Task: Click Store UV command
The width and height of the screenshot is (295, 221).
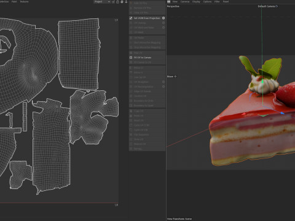Action: pyautogui.click(x=147, y=139)
